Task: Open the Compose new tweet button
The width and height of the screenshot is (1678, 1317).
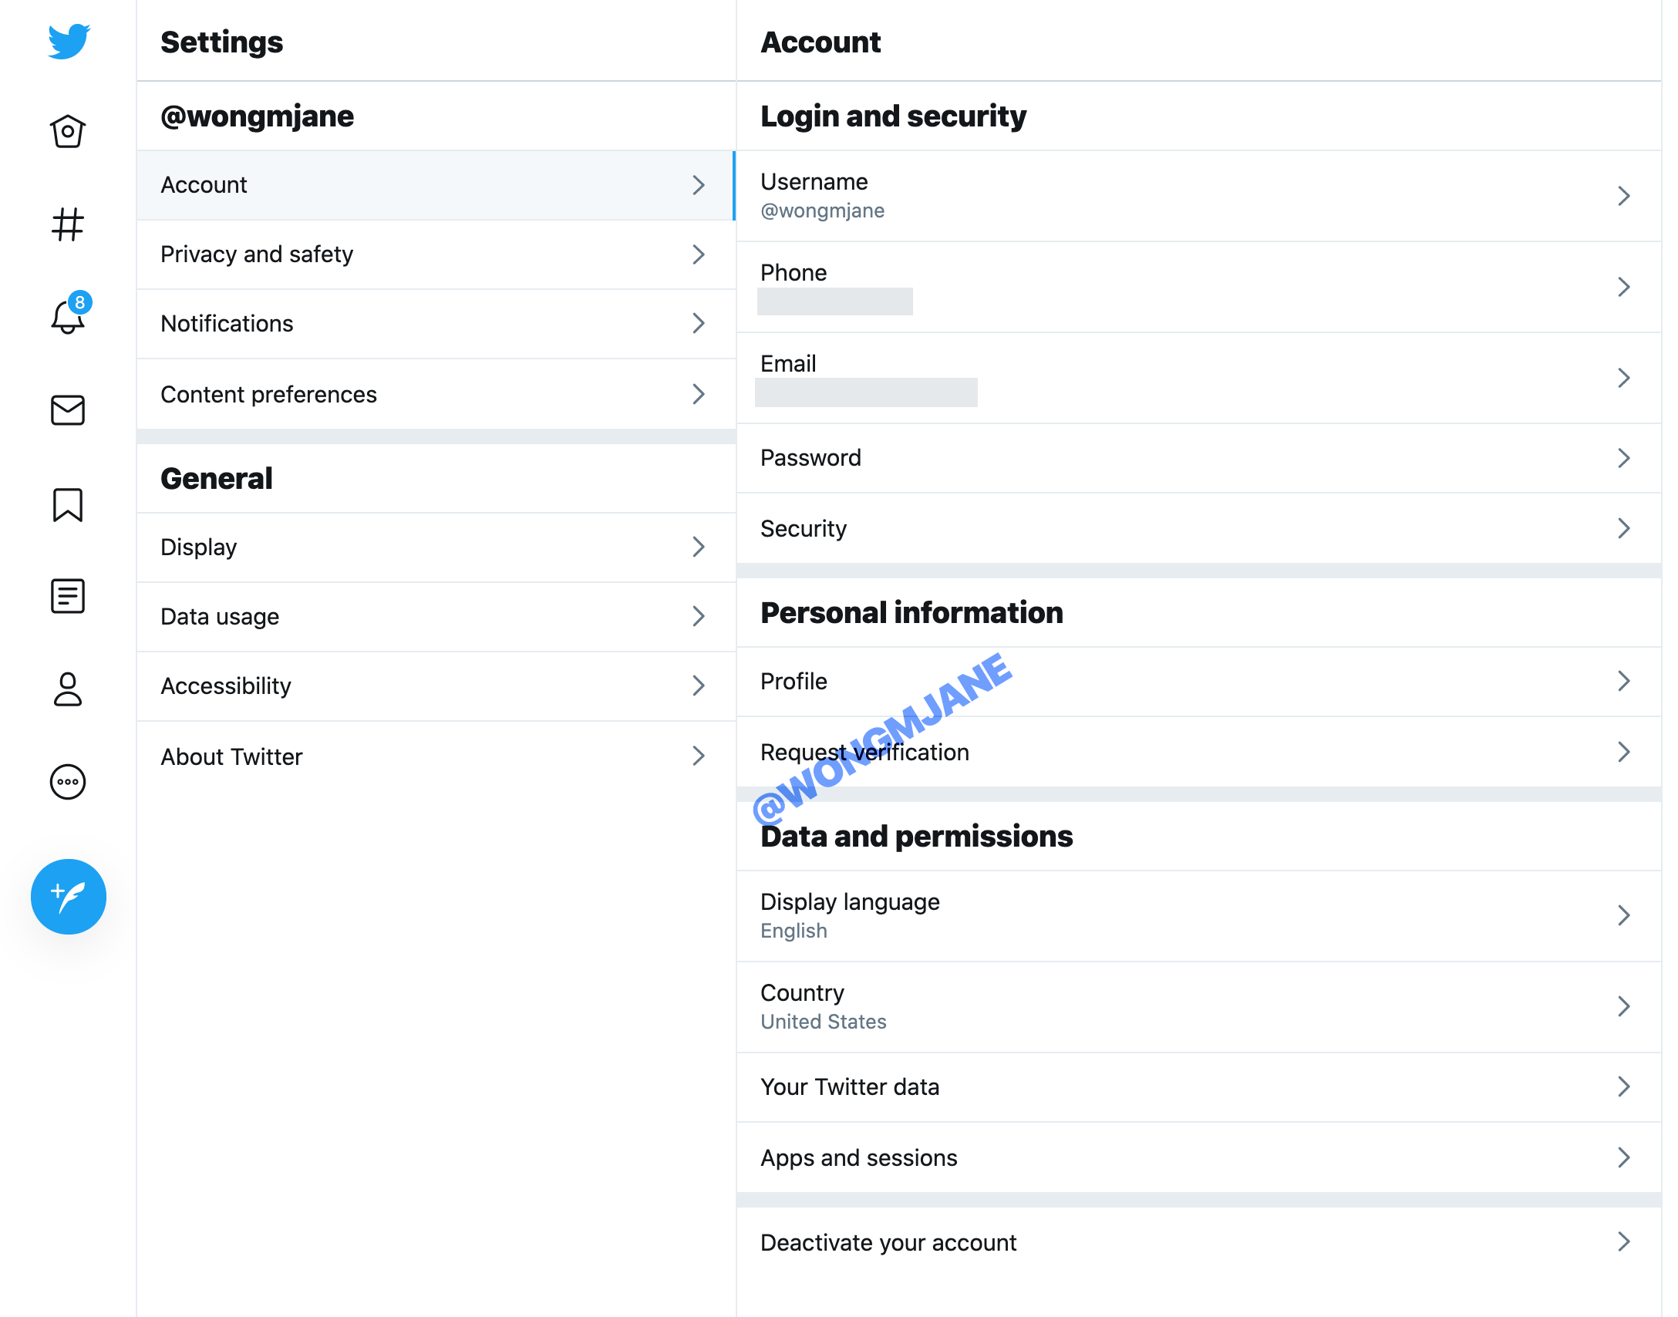Action: [69, 896]
